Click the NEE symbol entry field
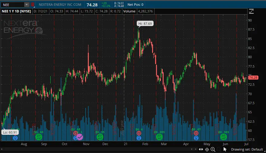 tap(12, 5)
